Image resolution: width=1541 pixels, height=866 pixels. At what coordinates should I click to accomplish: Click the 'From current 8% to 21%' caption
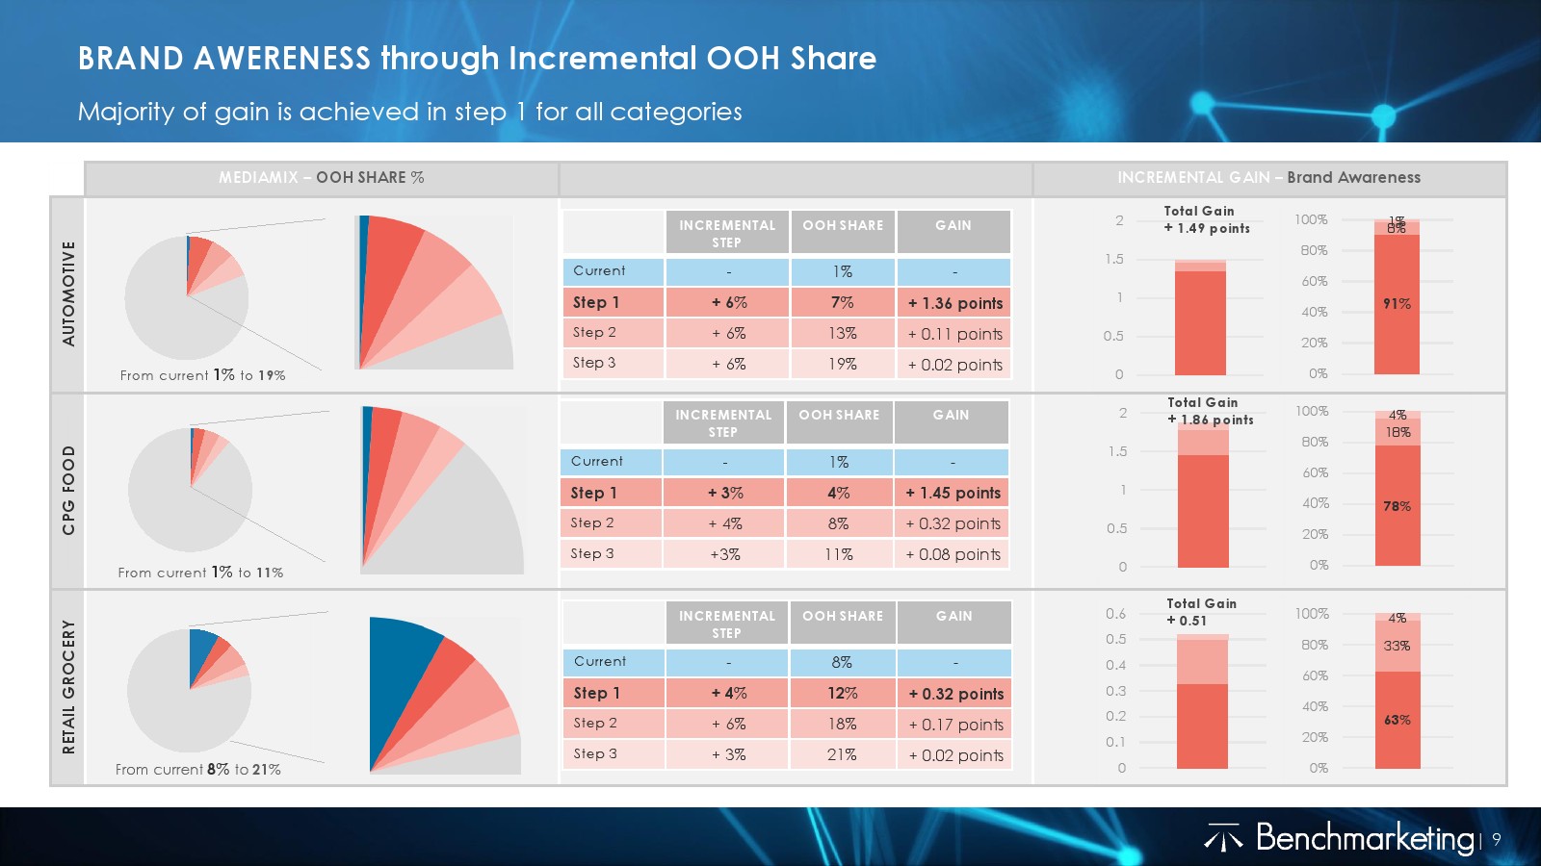[197, 770]
